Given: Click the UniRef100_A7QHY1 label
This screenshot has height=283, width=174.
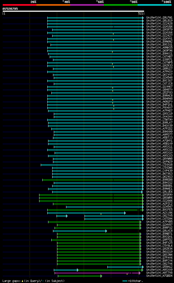Looking at the screenshot, I should [159, 141].
